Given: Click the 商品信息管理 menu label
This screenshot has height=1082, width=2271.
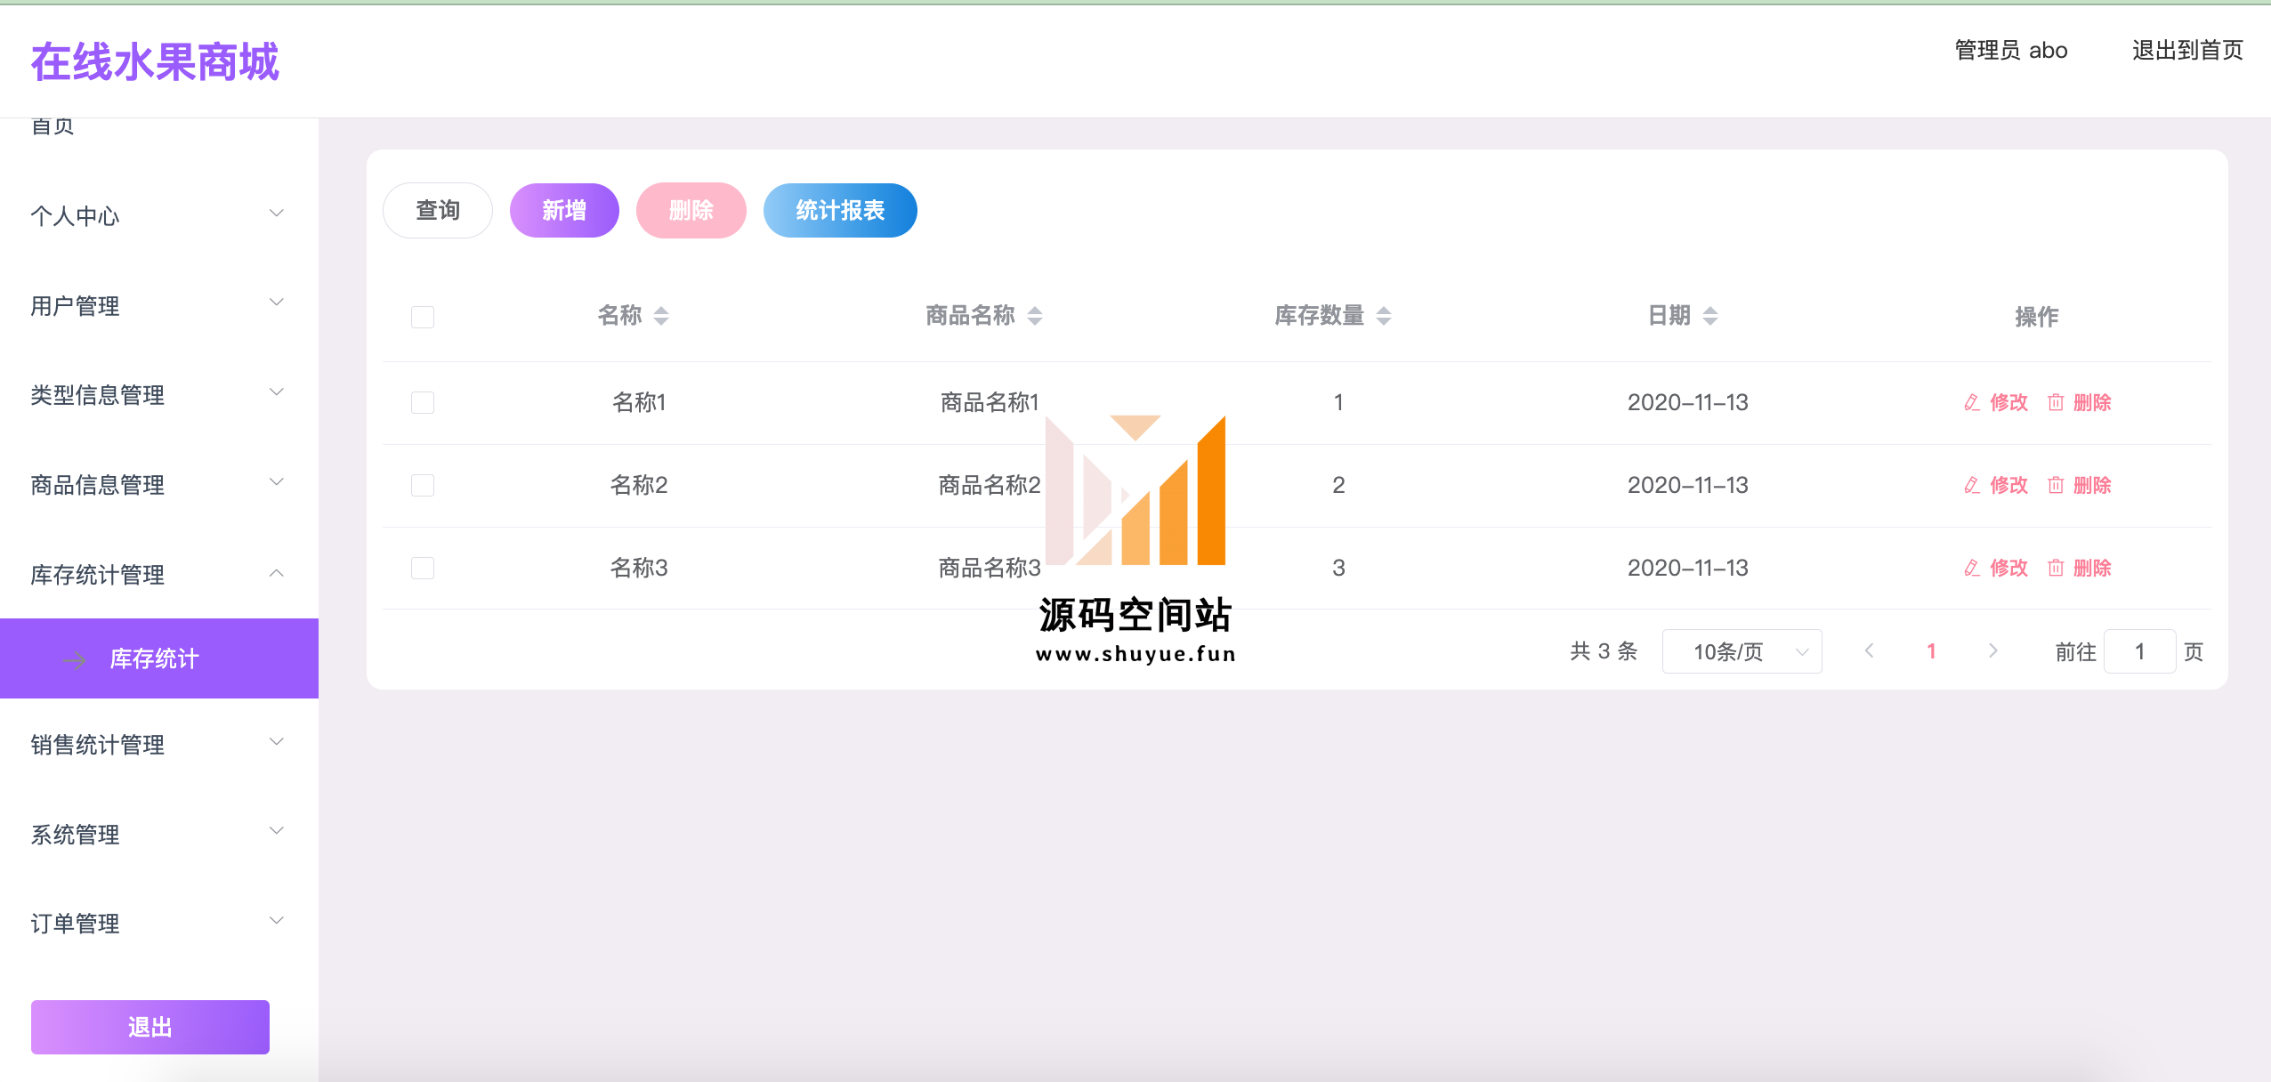Looking at the screenshot, I should click(98, 485).
